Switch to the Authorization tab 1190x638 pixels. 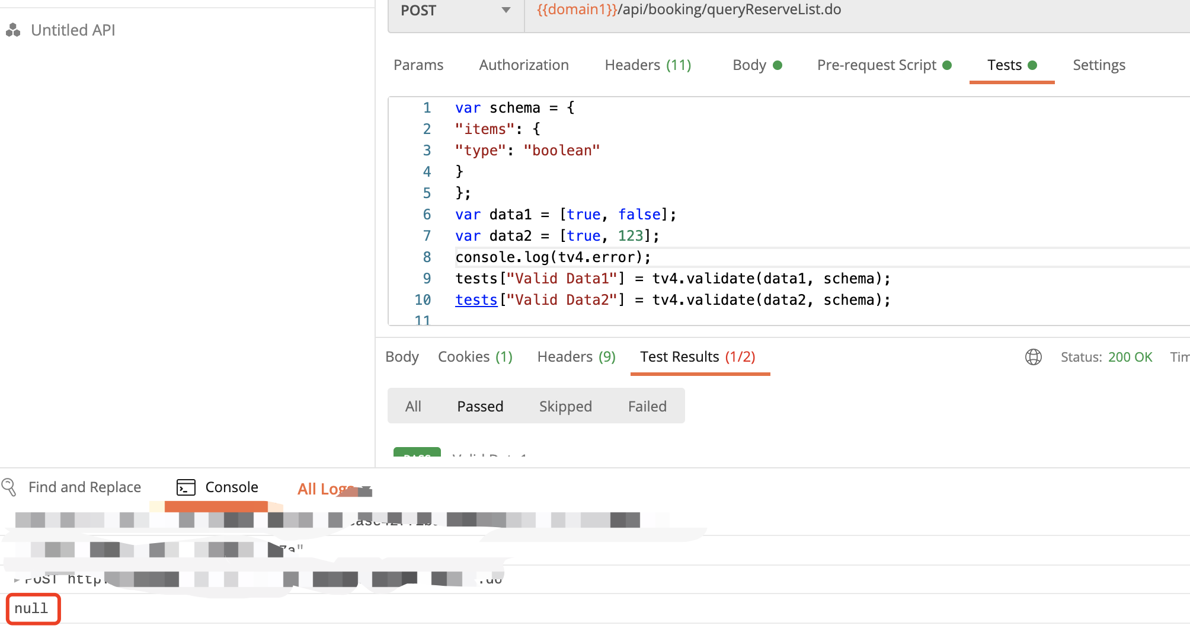(524, 65)
